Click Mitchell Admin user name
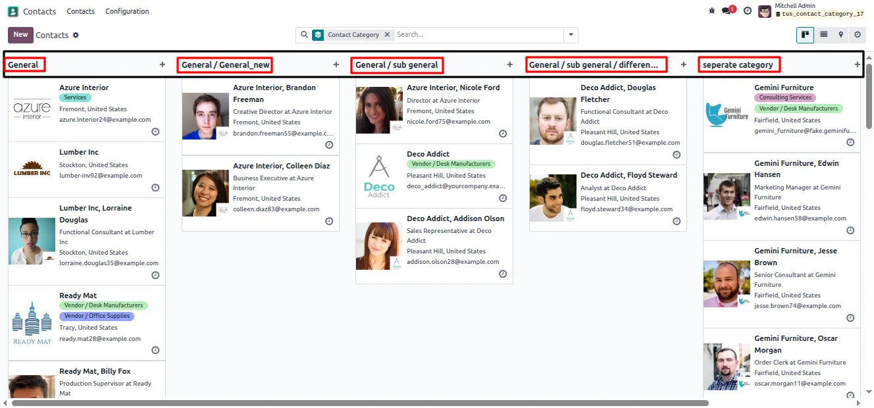 [x=795, y=6]
